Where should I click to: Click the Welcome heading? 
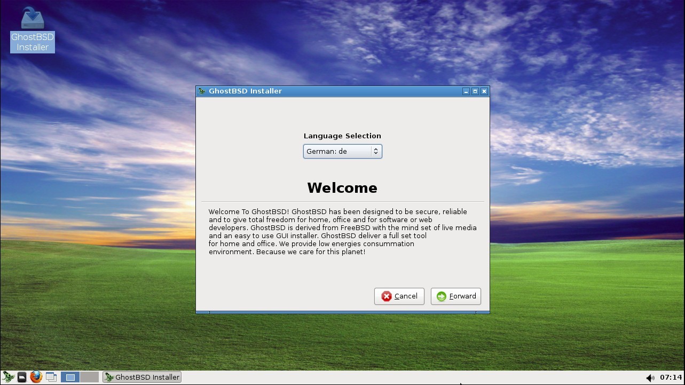(x=342, y=188)
